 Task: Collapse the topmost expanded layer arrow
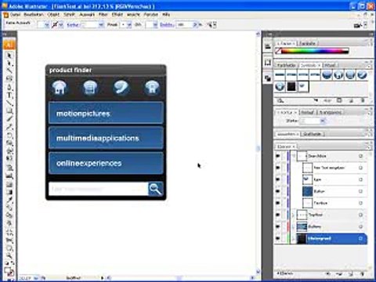tap(293, 156)
